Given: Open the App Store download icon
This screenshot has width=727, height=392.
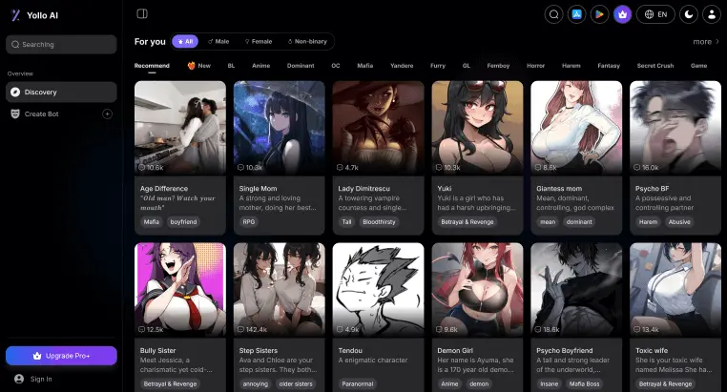Looking at the screenshot, I should tap(577, 14).
